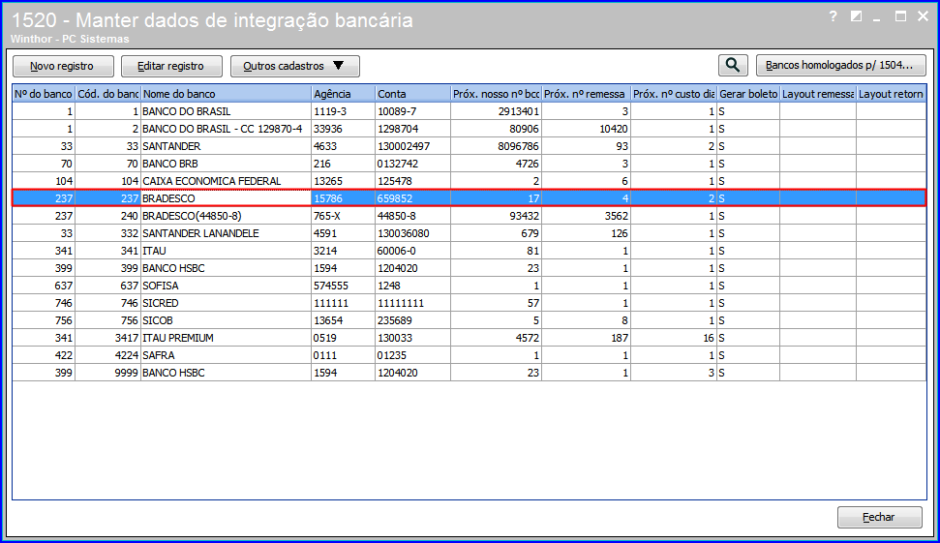940x543 pixels.
Task: Click agency cell 574555
Action: tap(343, 286)
